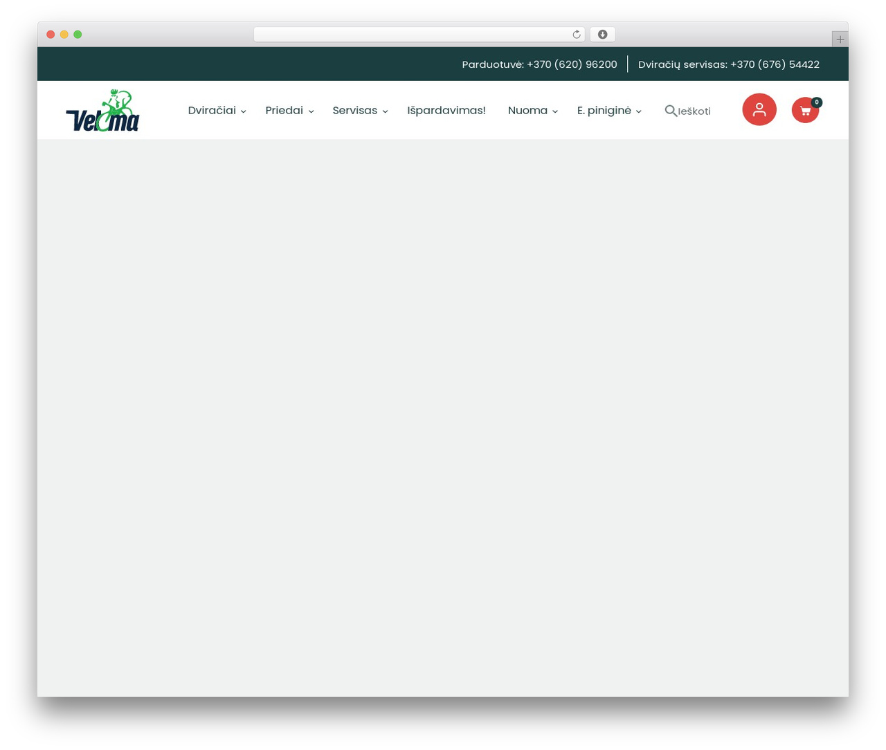The height and width of the screenshot is (750, 886).
Task: Add a new browser tab
Action: [840, 39]
